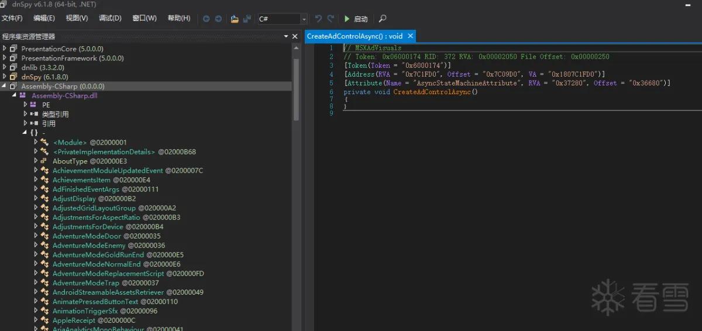Select AdventureModeNormalEnd @020000E6

pos(116,264)
